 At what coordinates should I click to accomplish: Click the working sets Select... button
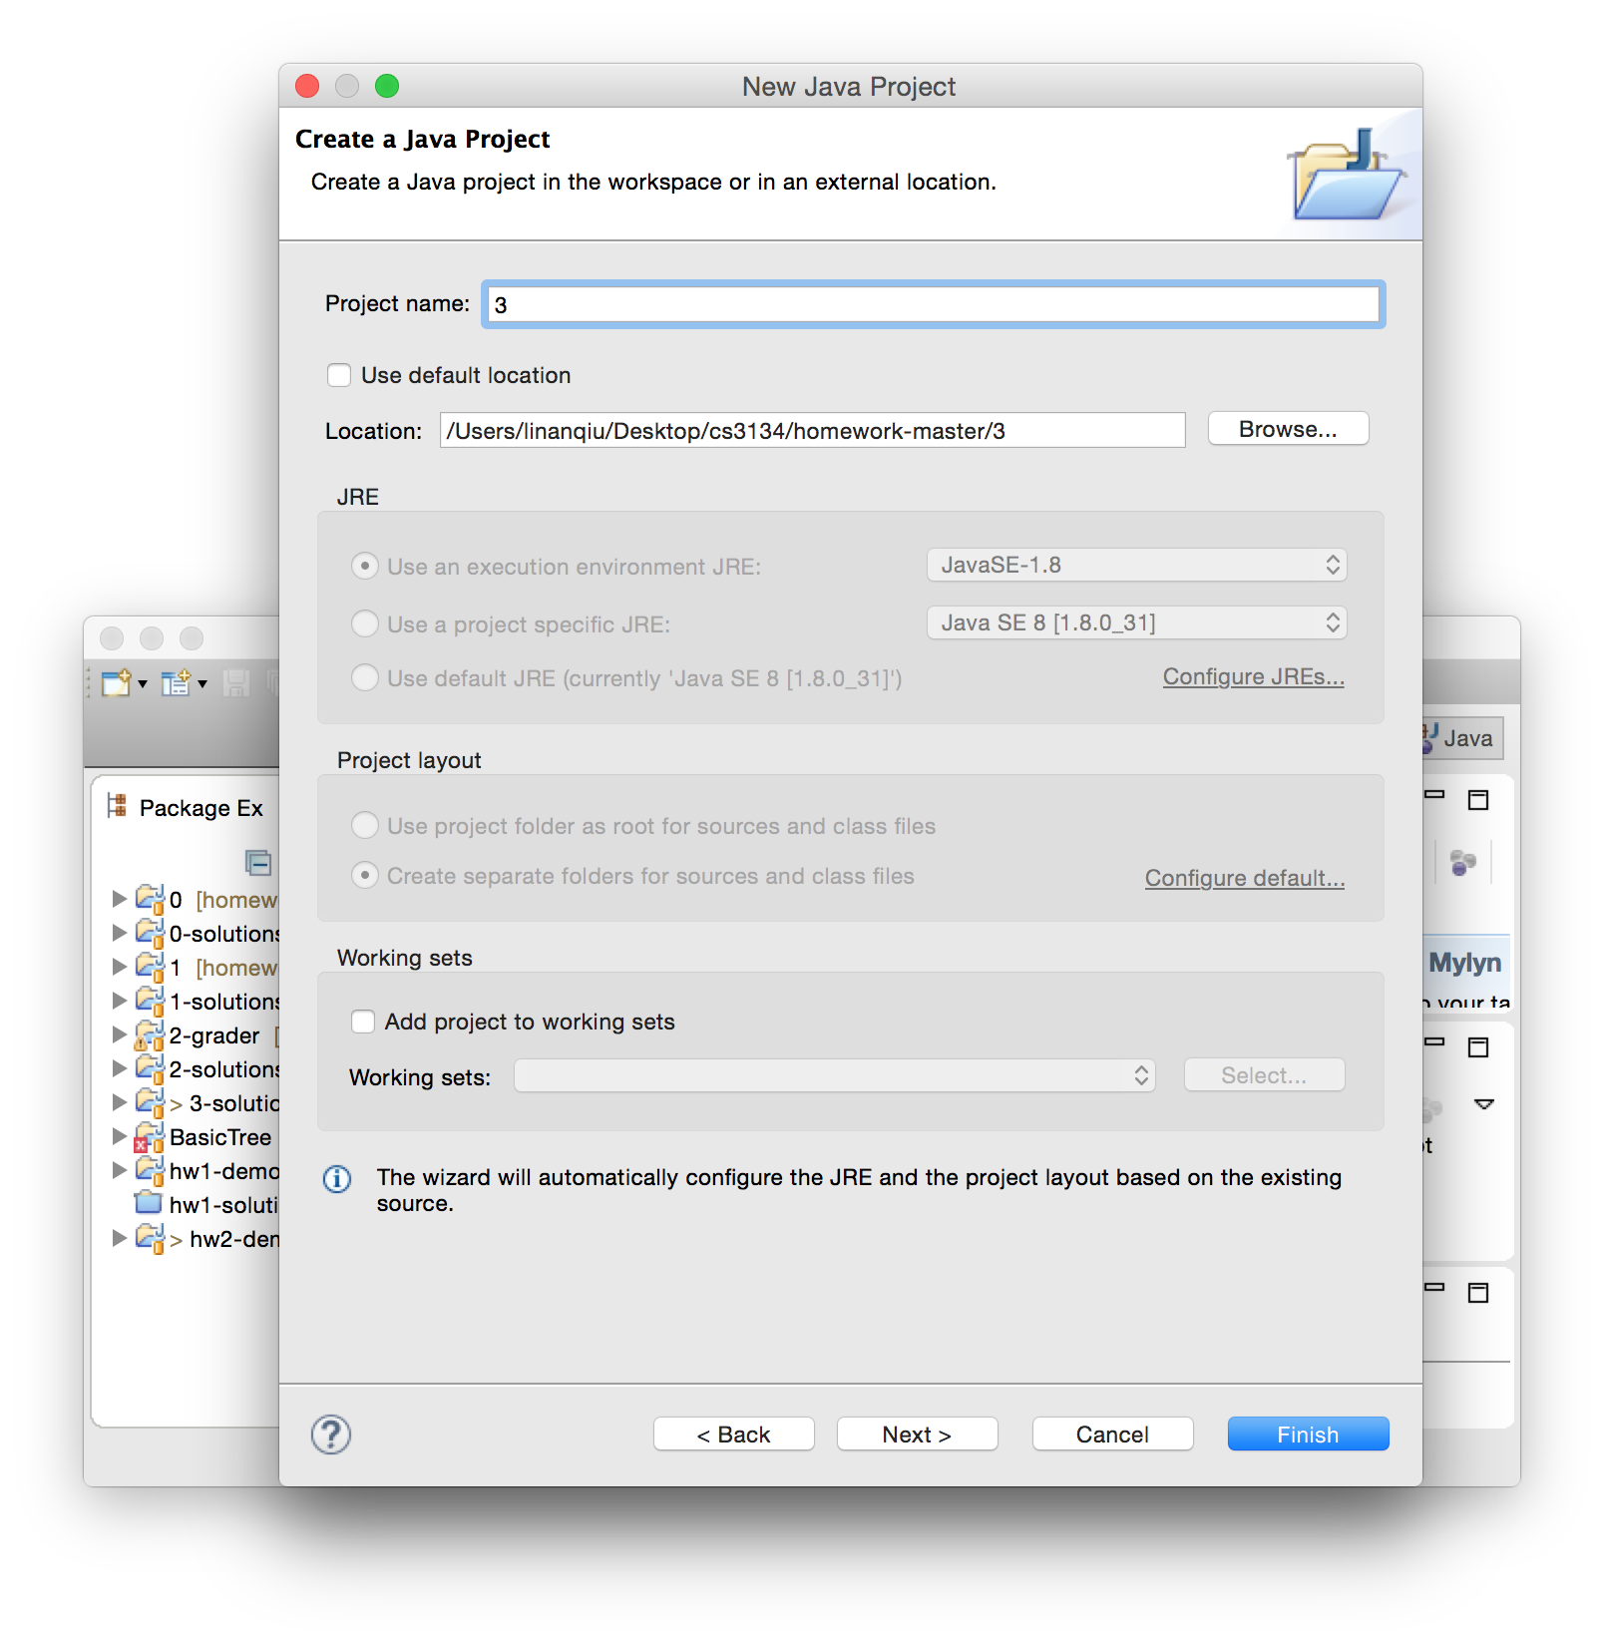pyautogui.click(x=1264, y=1075)
